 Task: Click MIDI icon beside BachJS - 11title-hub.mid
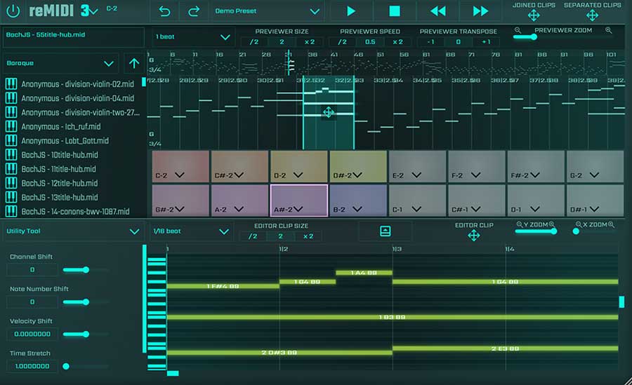[11, 169]
